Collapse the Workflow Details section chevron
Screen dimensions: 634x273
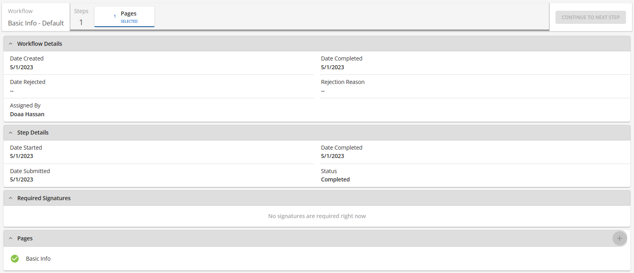pyautogui.click(x=11, y=44)
